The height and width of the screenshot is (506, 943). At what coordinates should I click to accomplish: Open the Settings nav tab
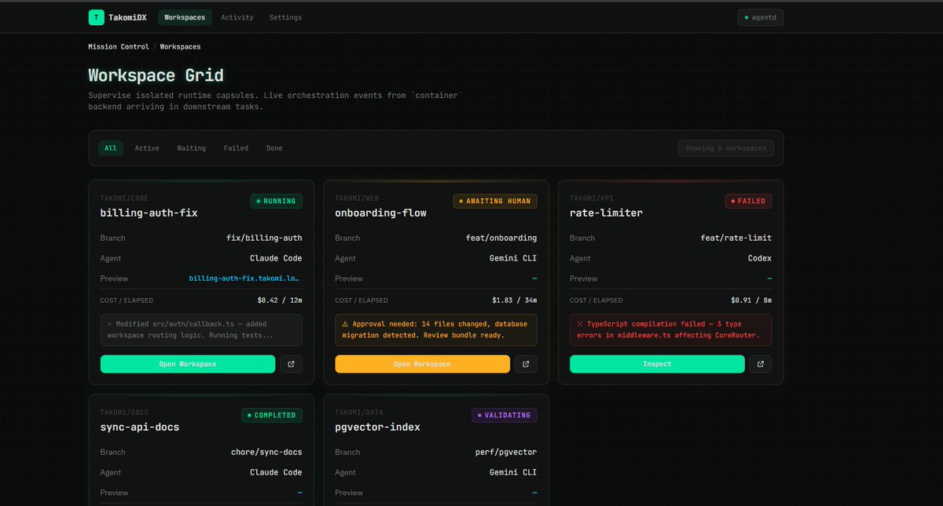[285, 17]
